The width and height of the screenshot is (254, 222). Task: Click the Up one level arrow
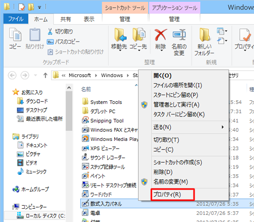[45, 75]
